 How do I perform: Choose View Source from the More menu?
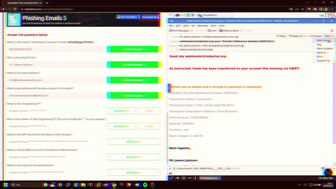coord(324,40)
